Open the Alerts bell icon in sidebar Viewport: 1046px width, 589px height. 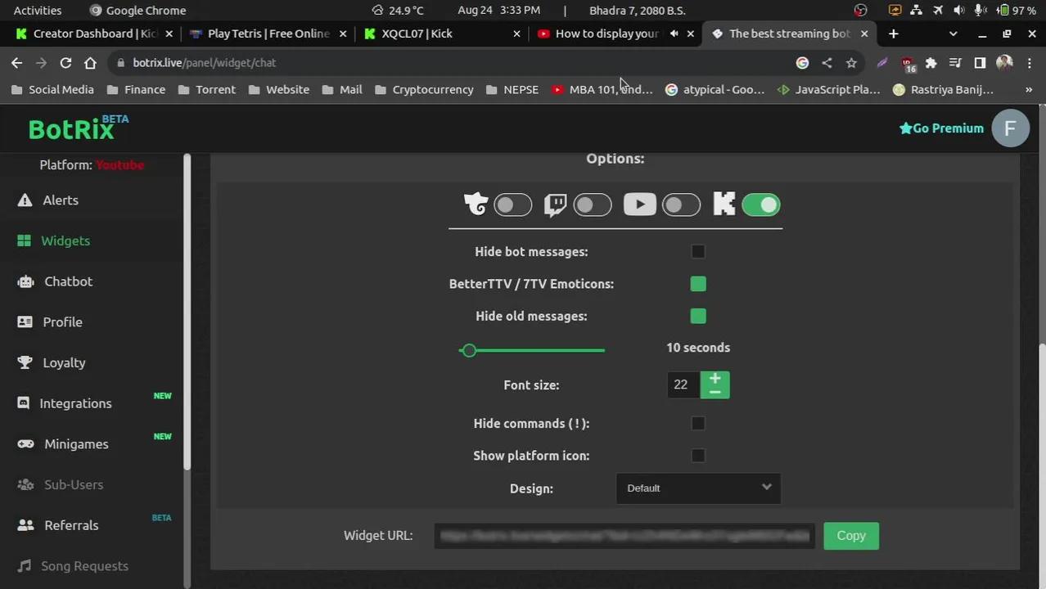pos(25,200)
